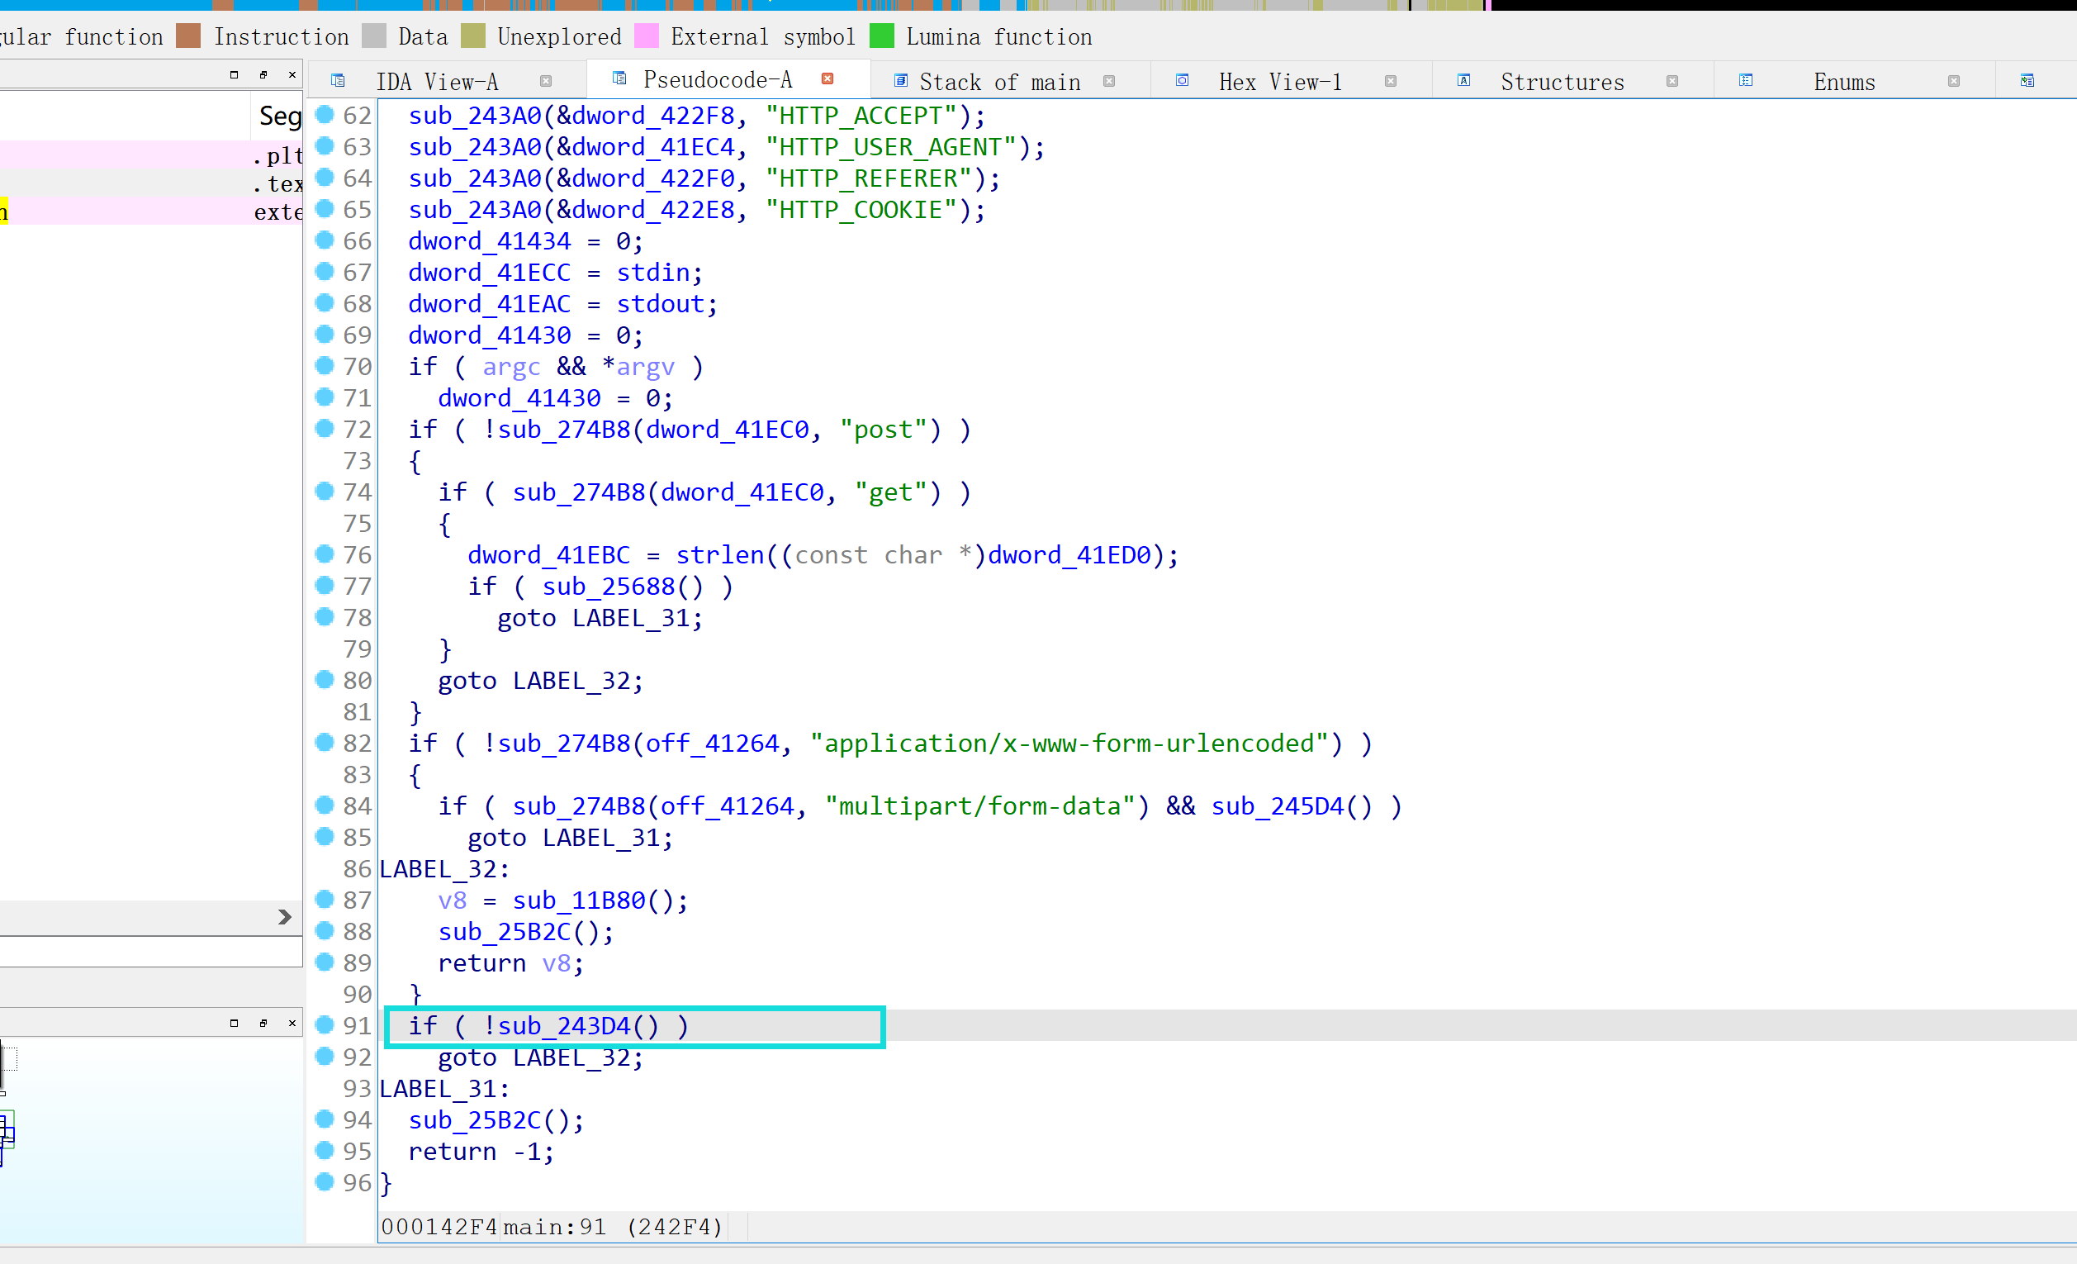This screenshot has width=2077, height=1264.
Task: Click the Structures tab icon
Action: (x=1464, y=81)
